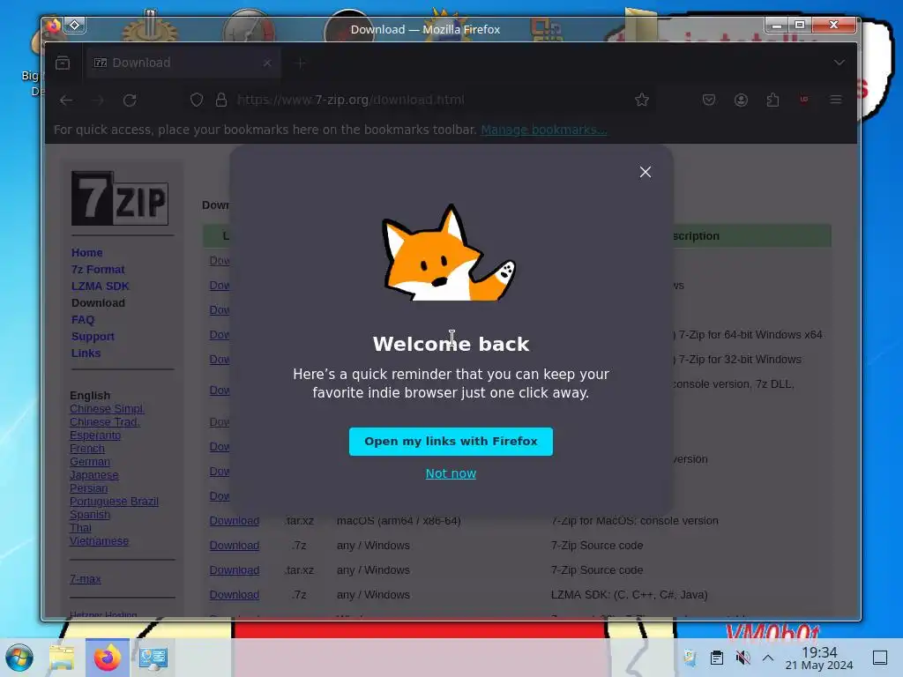Viewport: 903px width, 677px height.
Task: Switch language to Portuguese Brazil
Action: [114, 502]
